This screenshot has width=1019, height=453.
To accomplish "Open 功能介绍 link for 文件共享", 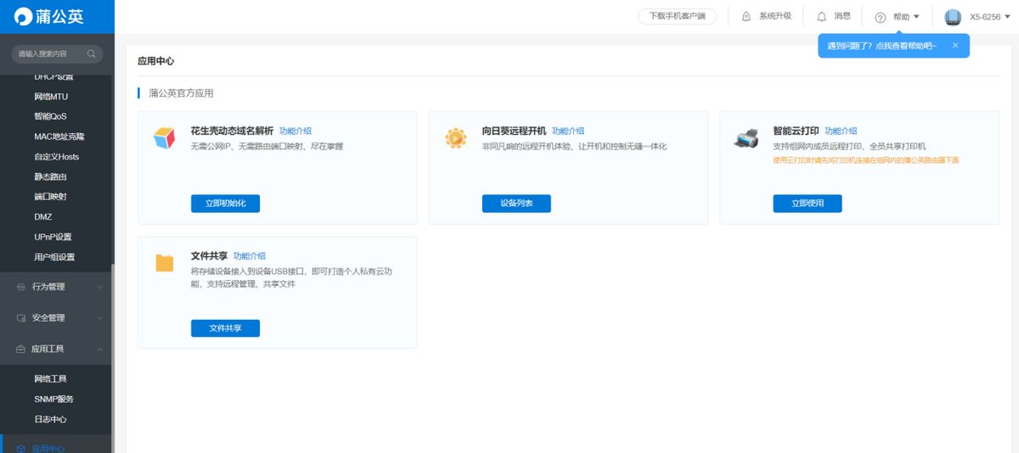I will click(x=250, y=256).
